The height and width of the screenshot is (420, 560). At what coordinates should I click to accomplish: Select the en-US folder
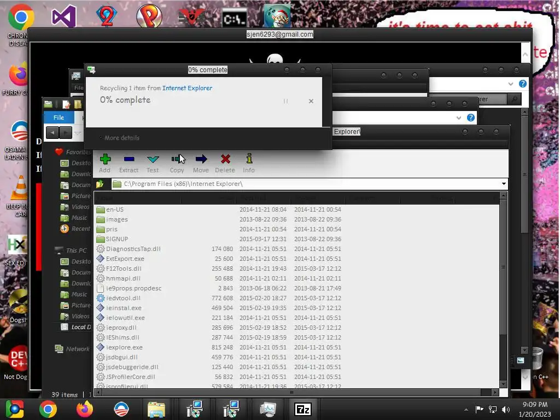[x=115, y=209]
